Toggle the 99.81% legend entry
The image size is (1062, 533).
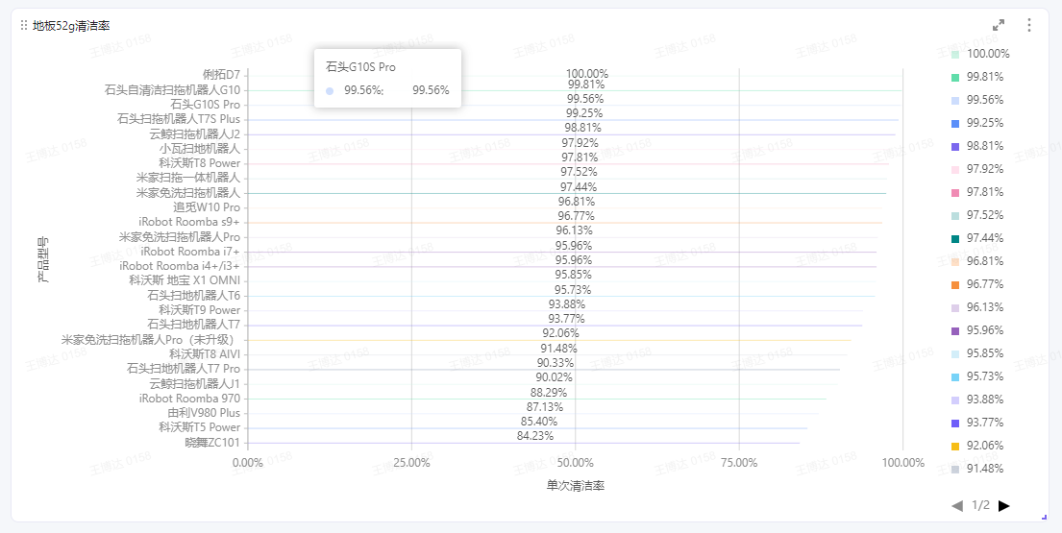(978, 77)
